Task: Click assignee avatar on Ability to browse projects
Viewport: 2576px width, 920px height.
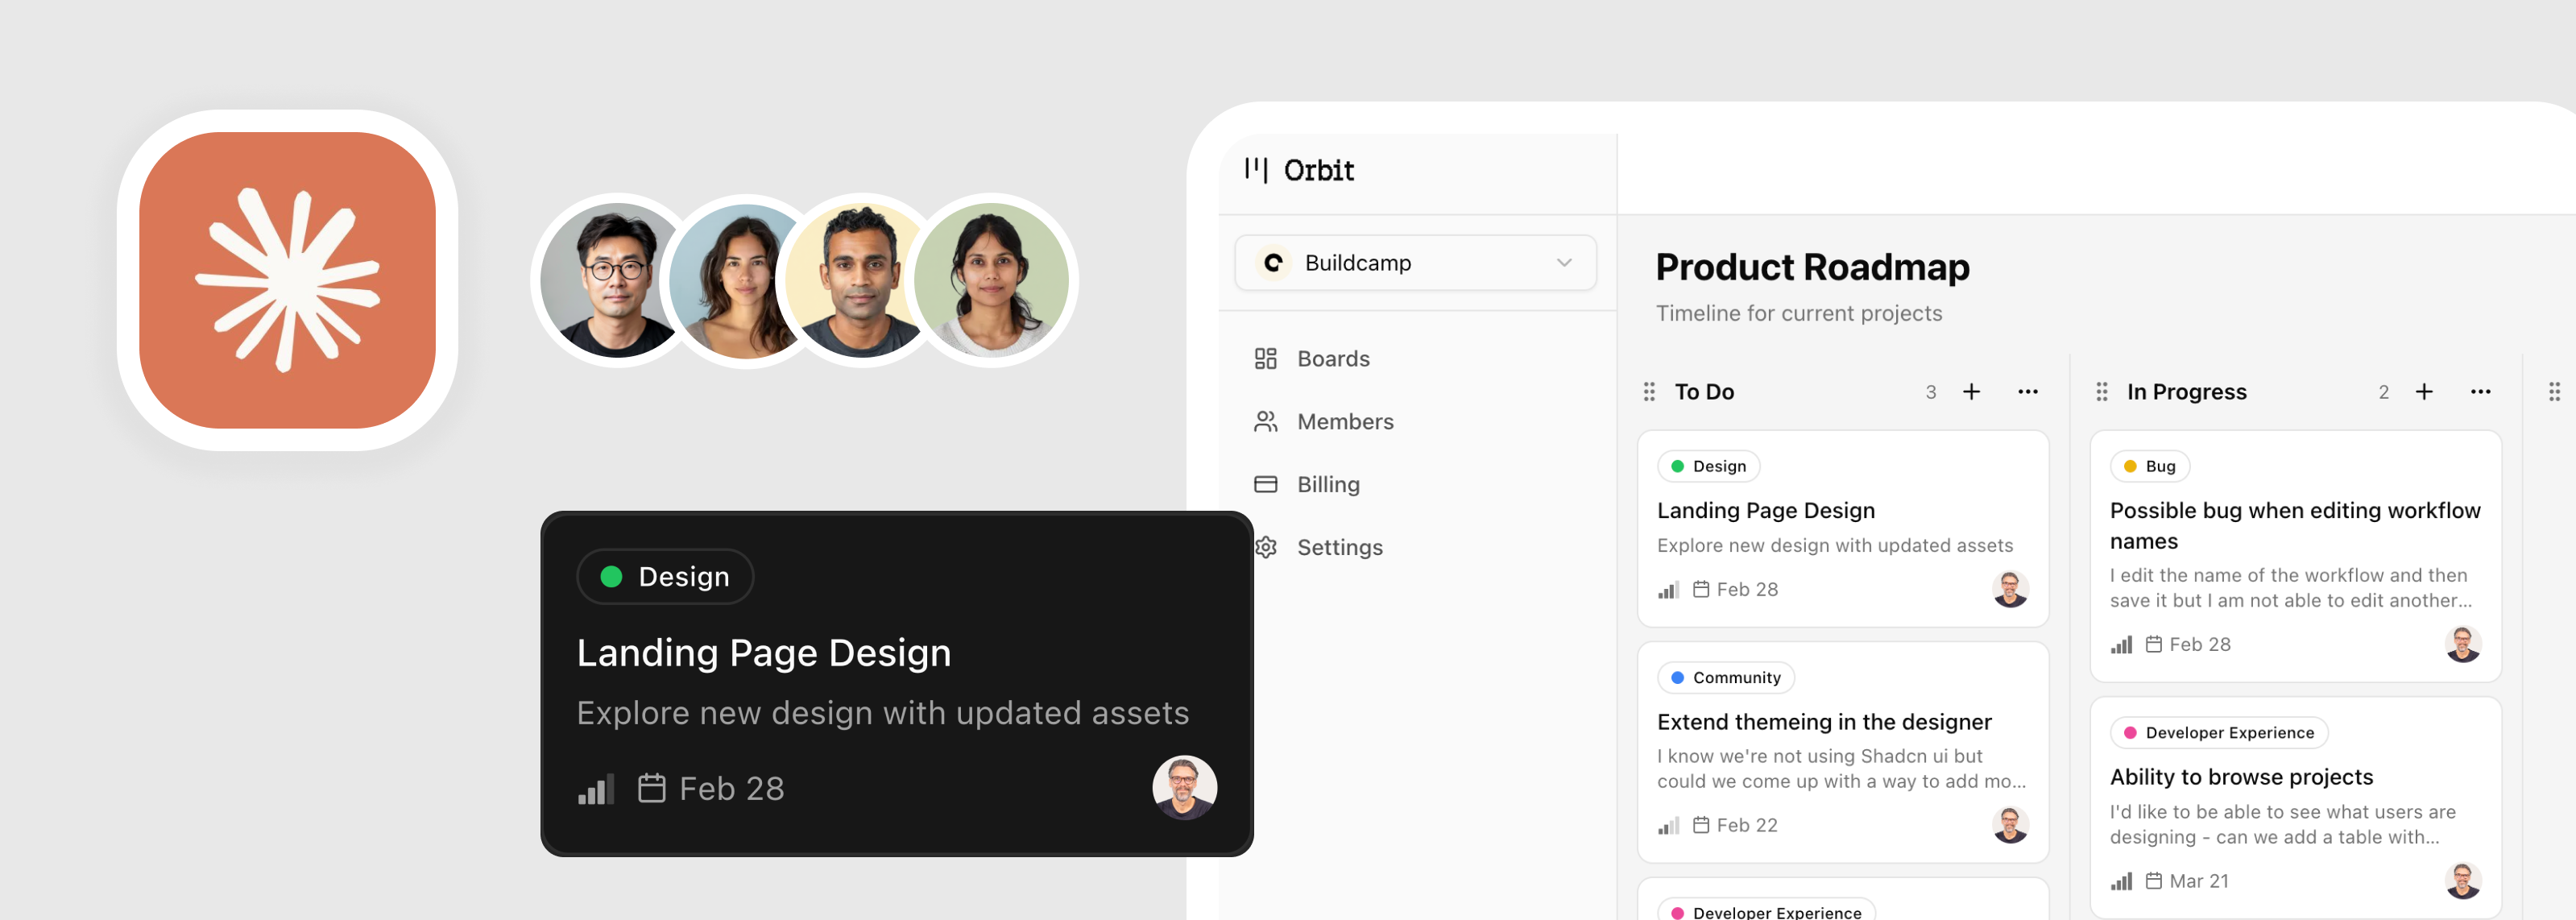Action: (x=2463, y=881)
